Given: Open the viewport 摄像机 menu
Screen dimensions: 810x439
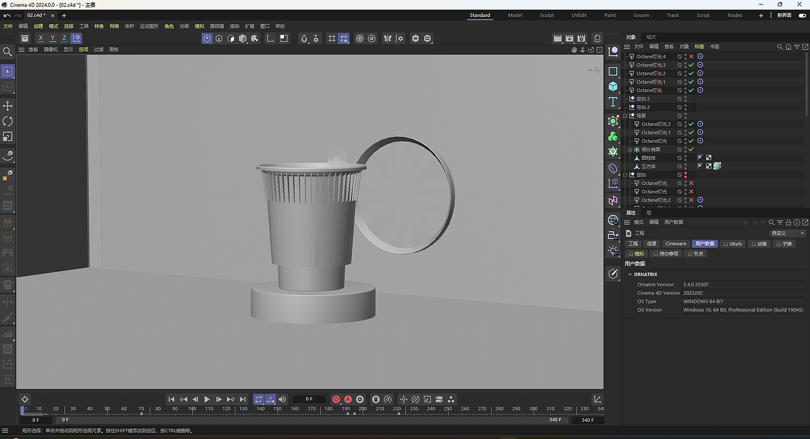Looking at the screenshot, I should click(51, 49).
